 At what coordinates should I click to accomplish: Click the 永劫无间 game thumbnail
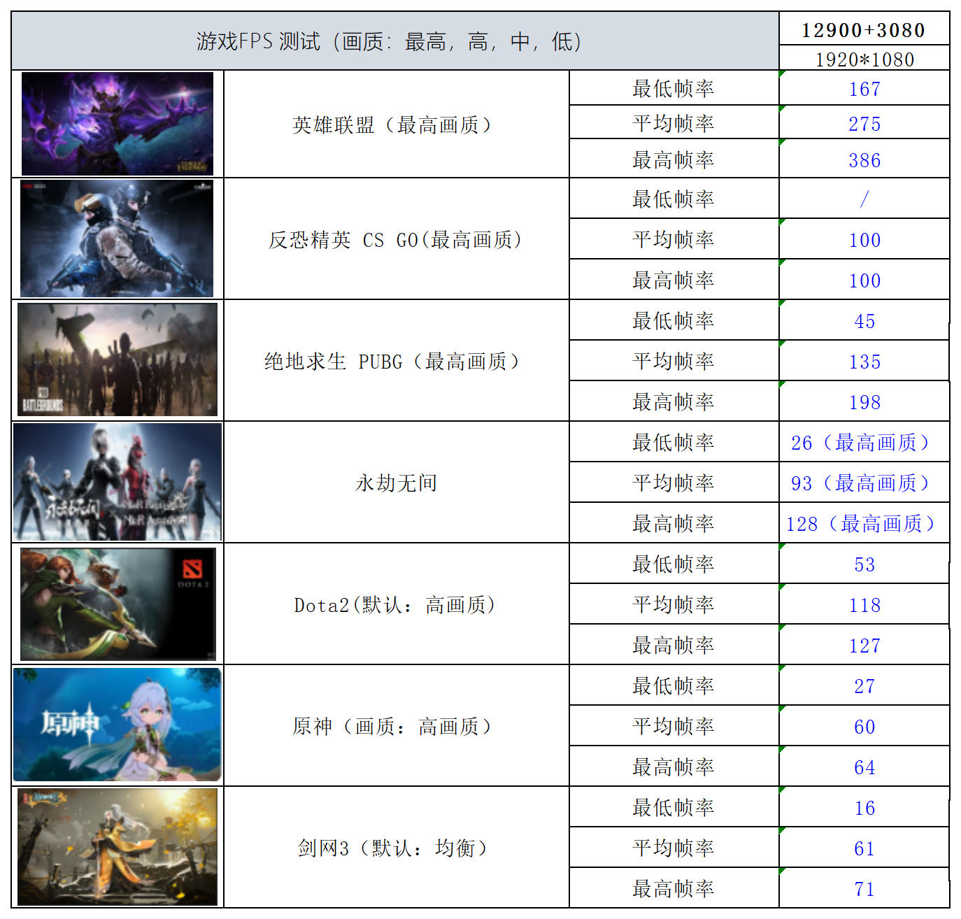(x=118, y=481)
